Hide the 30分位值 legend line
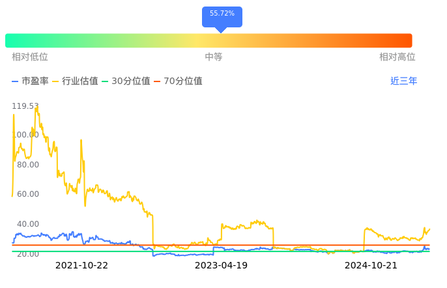Screen dimensions: 447x288 pos(126,81)
